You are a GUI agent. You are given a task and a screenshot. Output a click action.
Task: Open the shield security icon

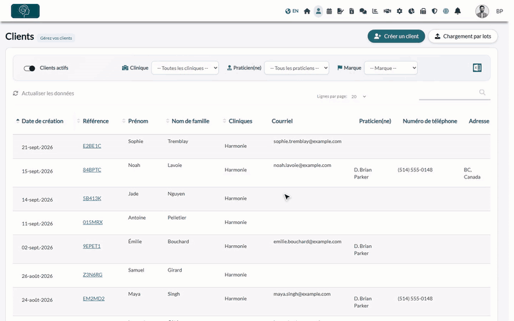[434, 11]
